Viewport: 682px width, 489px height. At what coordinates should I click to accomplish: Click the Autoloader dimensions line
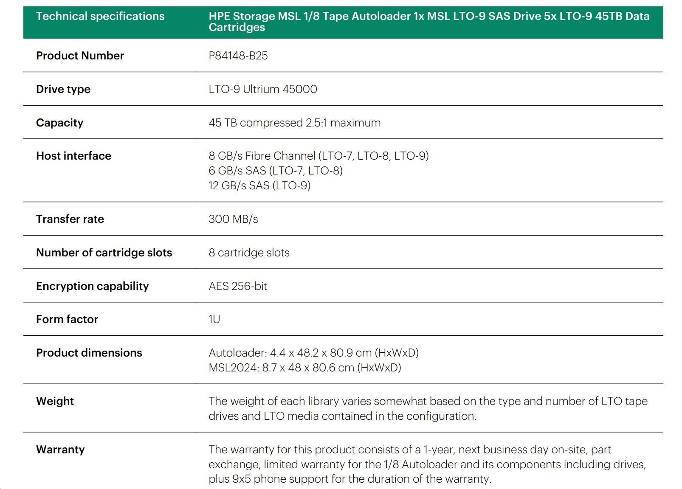[313, 353]
